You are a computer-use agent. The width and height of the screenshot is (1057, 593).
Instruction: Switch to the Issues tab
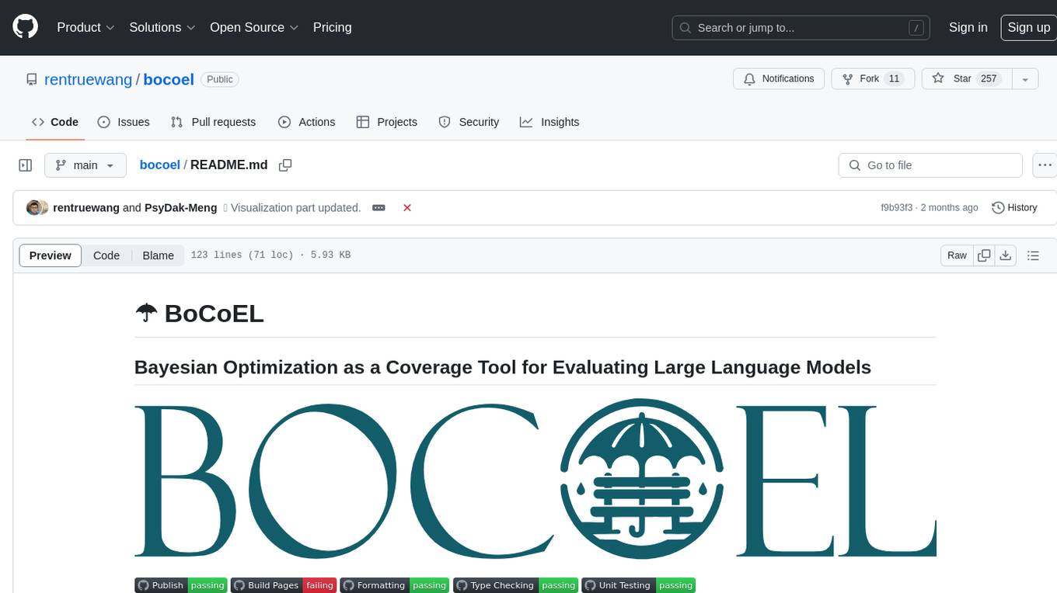[x=124, y=122]
